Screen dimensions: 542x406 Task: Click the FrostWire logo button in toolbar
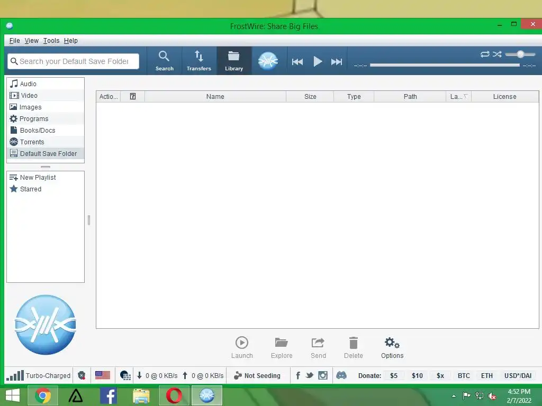[268, 61]
